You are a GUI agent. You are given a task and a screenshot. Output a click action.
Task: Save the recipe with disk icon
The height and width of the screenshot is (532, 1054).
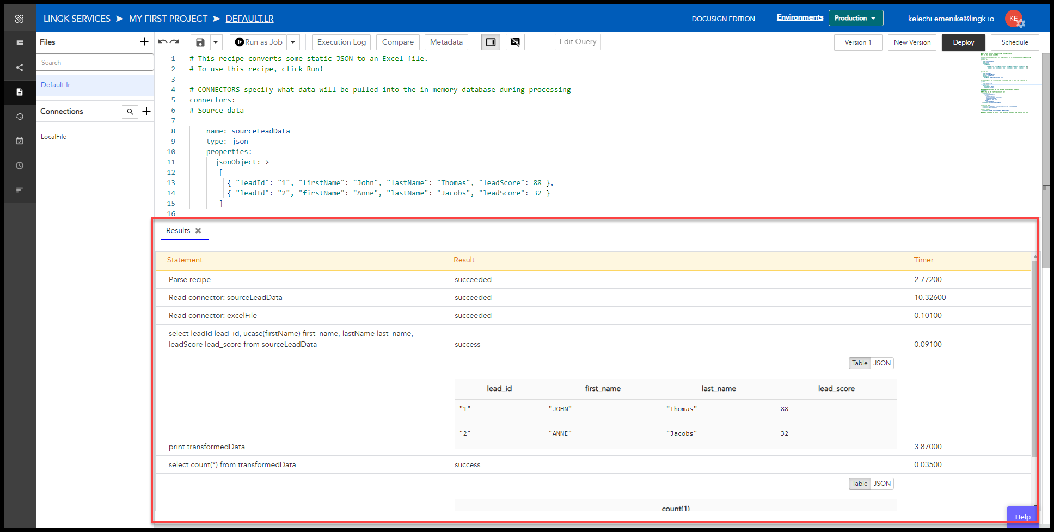point(200,42)
